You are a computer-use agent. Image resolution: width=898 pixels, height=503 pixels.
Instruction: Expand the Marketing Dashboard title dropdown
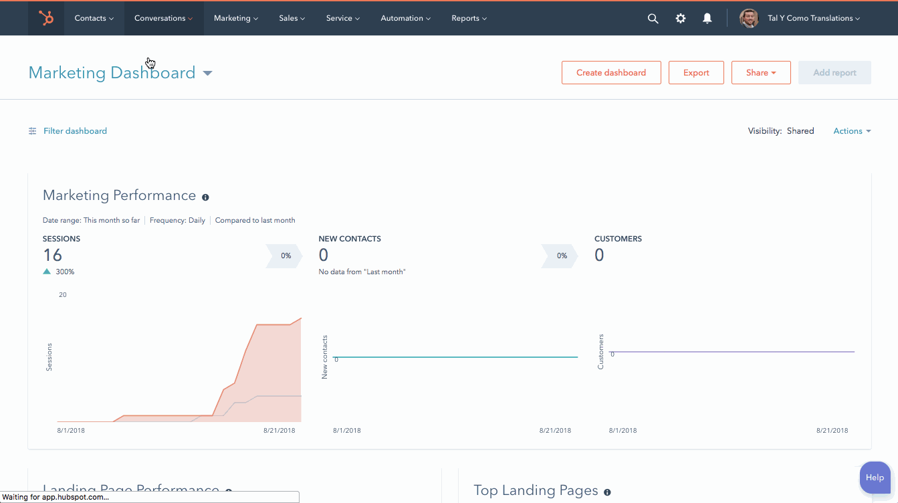pyautogui.click(x=207, y=73)
